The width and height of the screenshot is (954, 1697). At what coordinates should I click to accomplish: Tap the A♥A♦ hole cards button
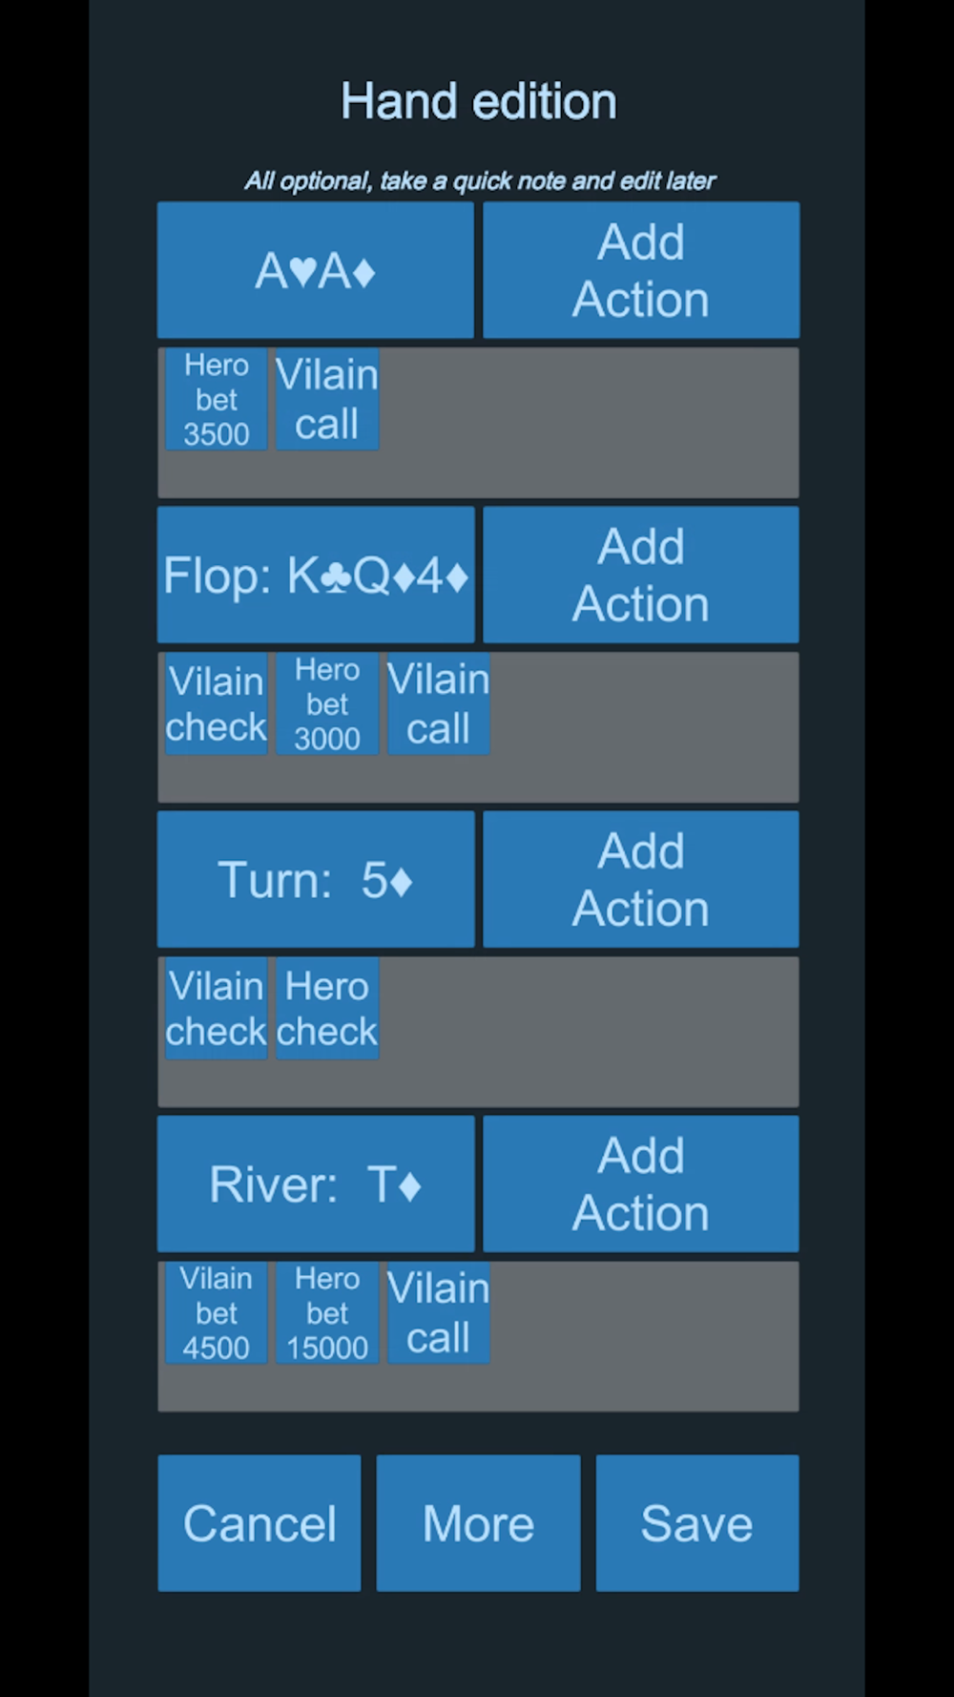tap(315, 270)
